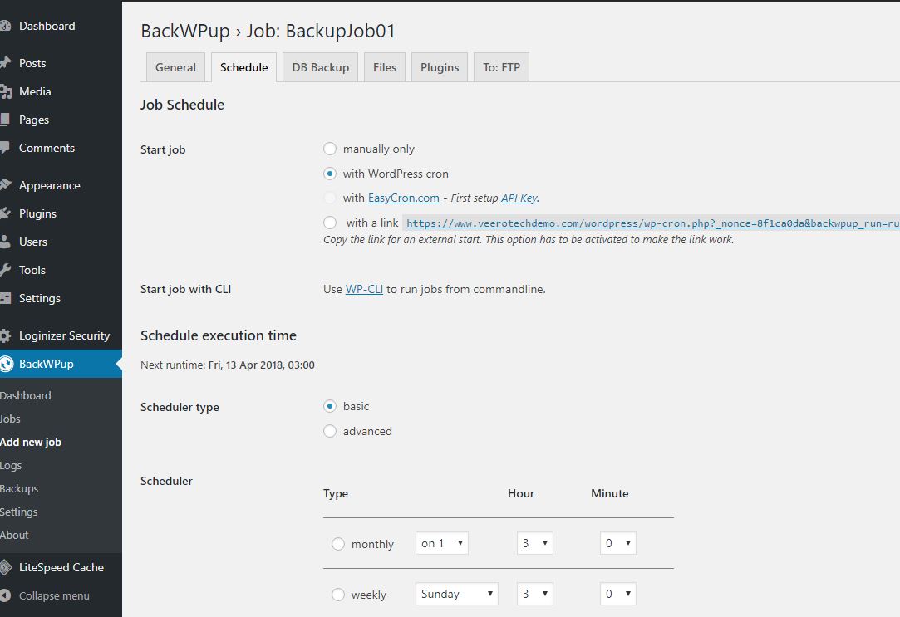Open Loginizer Security menu item

(64, 335)
